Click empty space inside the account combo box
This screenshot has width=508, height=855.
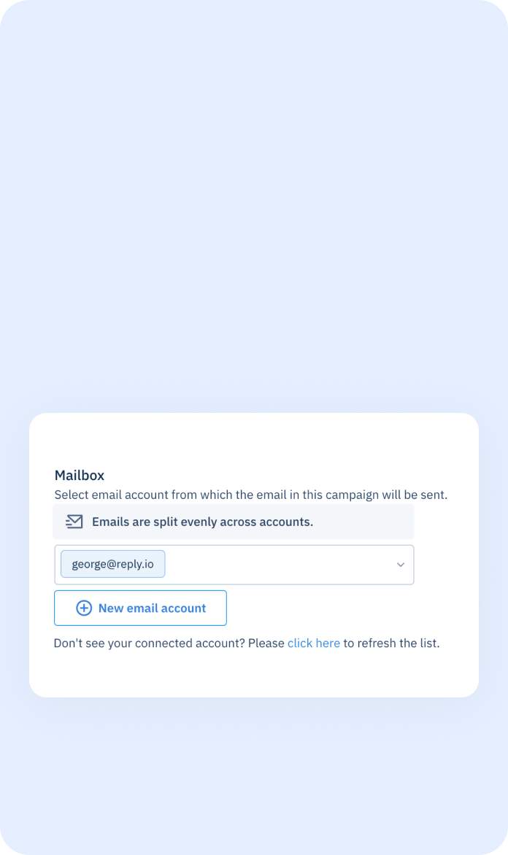(x=278, y=565)
